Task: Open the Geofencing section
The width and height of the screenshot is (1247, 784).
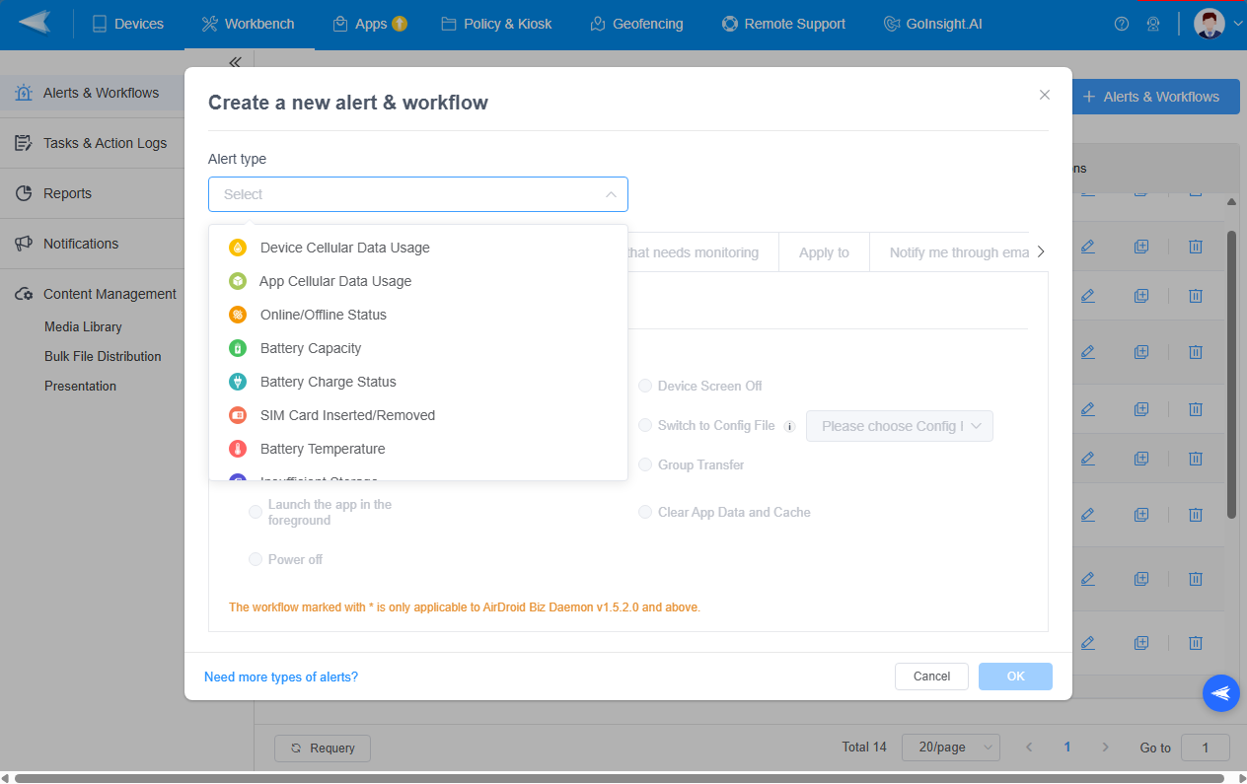Action: [636, 24]
